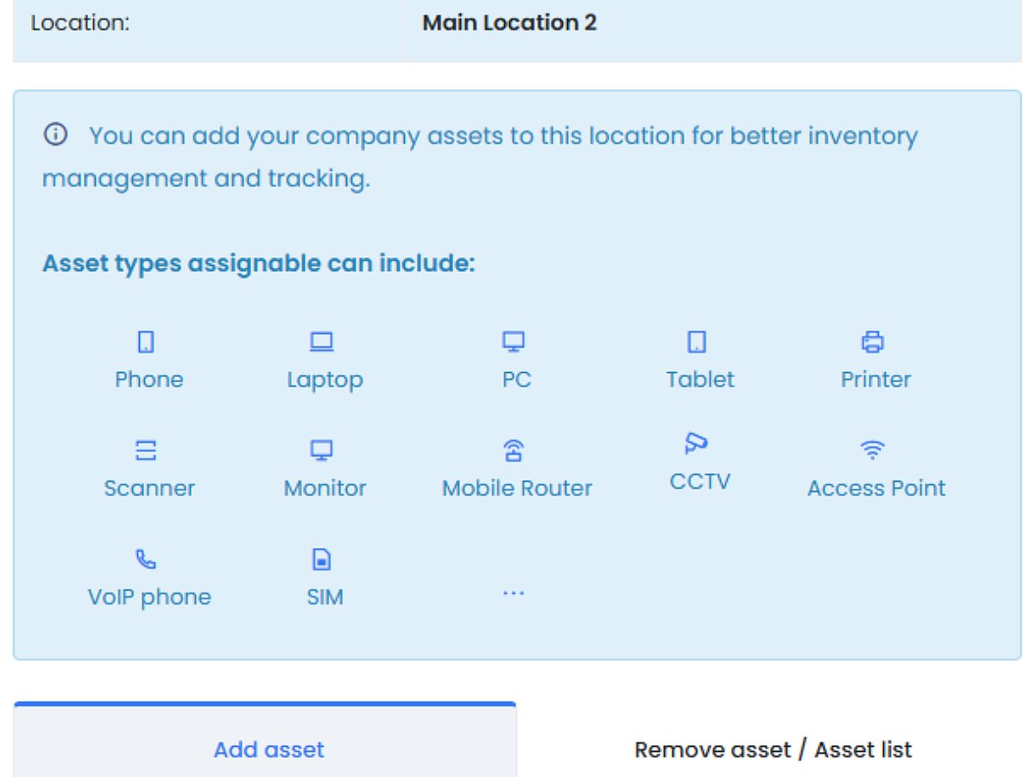Viewport: 1036px width, 777px height.
Task: Switch to Remove asset / Asset list tab
Action: (773, 749)
